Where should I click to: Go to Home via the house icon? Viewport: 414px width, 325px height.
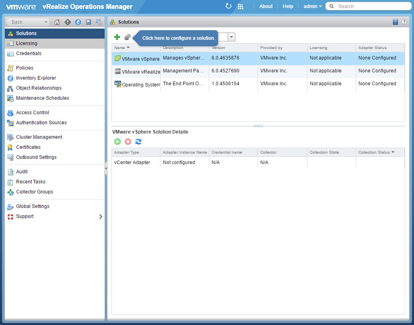(x=57, y=22)
